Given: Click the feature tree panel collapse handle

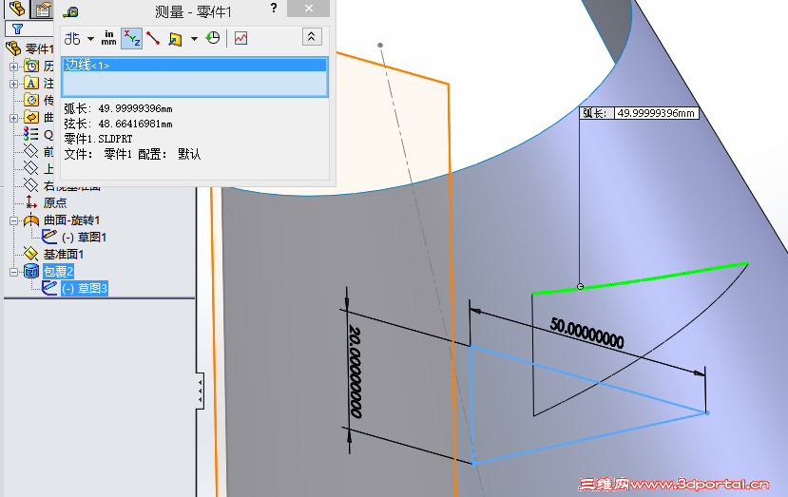Looking at the screenshot, I should pos(200,391).
